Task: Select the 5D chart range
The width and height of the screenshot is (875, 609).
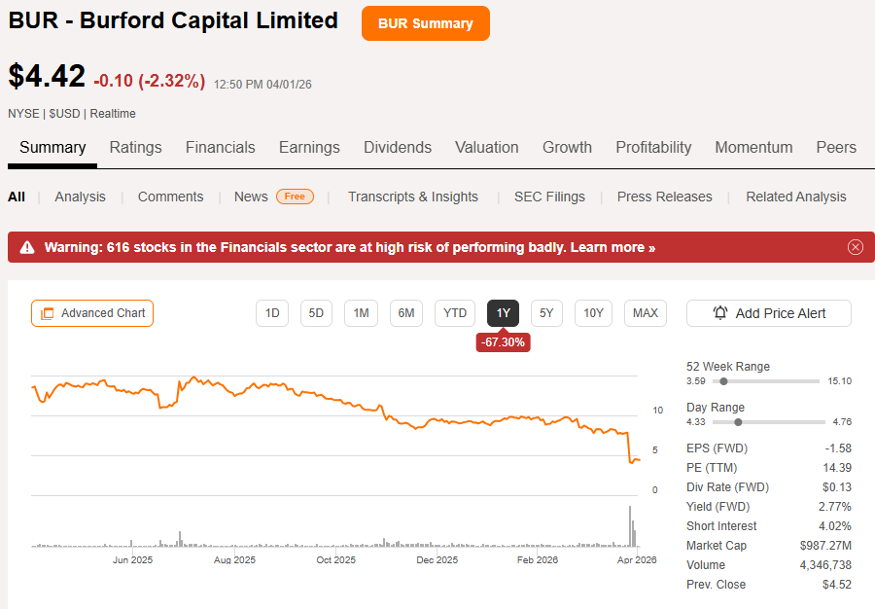Action: pyautogui.click(x=316, y=313)
